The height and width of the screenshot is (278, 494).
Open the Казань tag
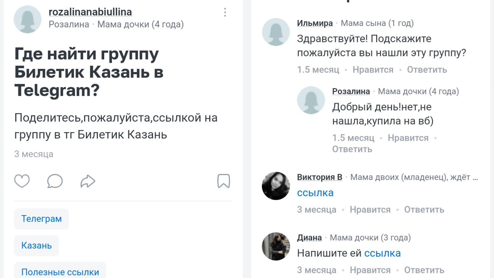[x=36, y=245]
